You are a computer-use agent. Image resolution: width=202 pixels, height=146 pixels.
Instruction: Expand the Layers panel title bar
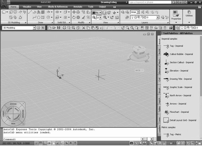tap(145, 22)
